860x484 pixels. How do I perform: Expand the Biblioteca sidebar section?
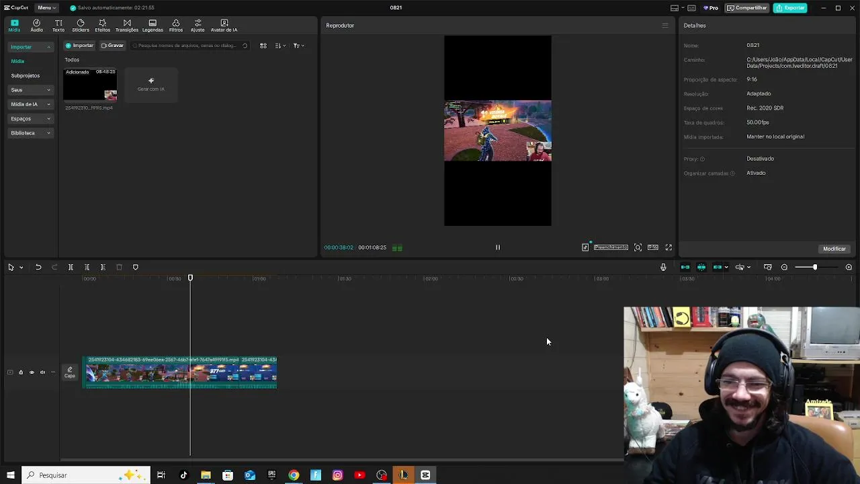coord(31,133)
